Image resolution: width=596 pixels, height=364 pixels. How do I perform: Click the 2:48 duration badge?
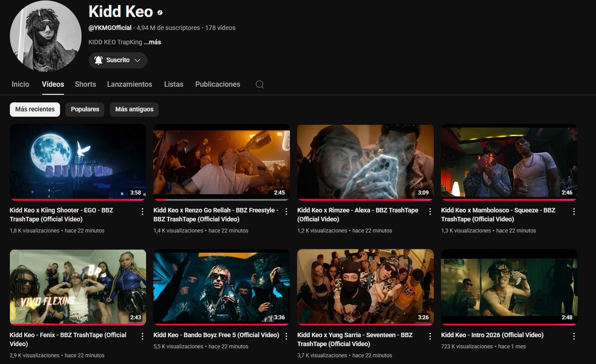(567, 317)
